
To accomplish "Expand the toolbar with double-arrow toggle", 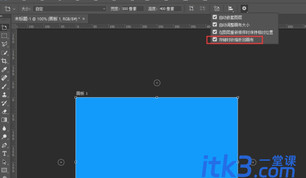I will (x=1, y=16).
